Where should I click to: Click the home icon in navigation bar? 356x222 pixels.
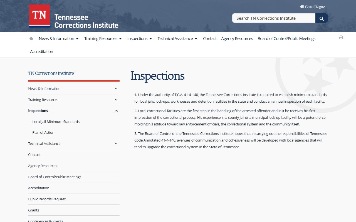coord(31,39)
